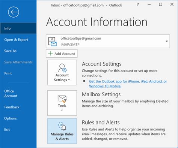Image resolution: width=178 pixels, height=148 pixels.
Task: Click the person with gear icon
Action: tap(62, 68)
